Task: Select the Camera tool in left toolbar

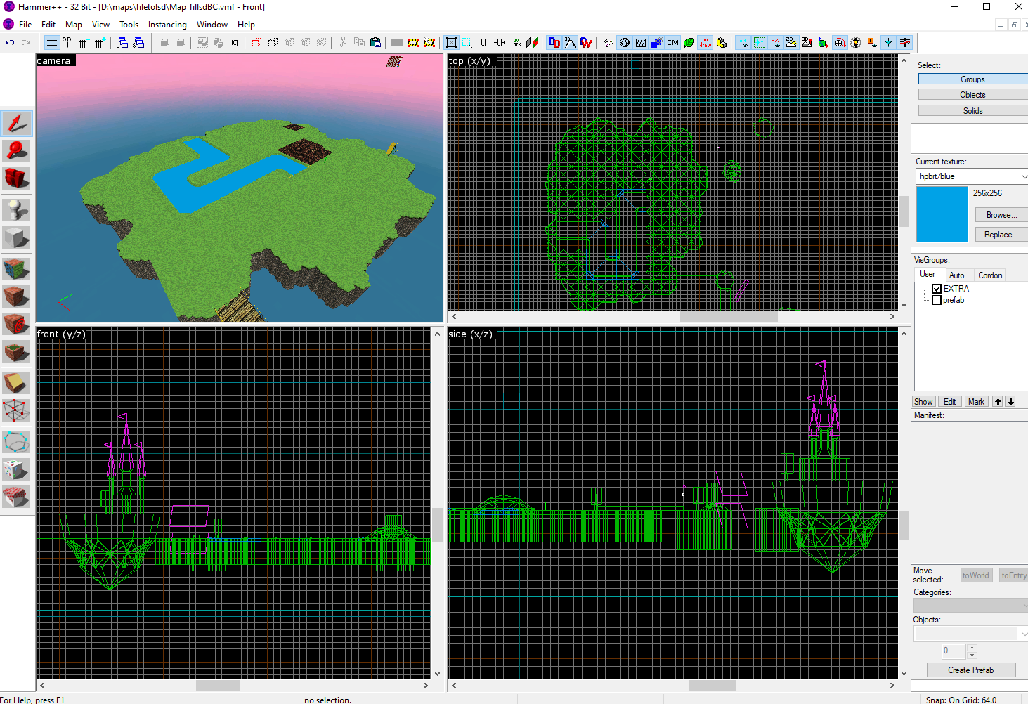Action: point(16,178)
